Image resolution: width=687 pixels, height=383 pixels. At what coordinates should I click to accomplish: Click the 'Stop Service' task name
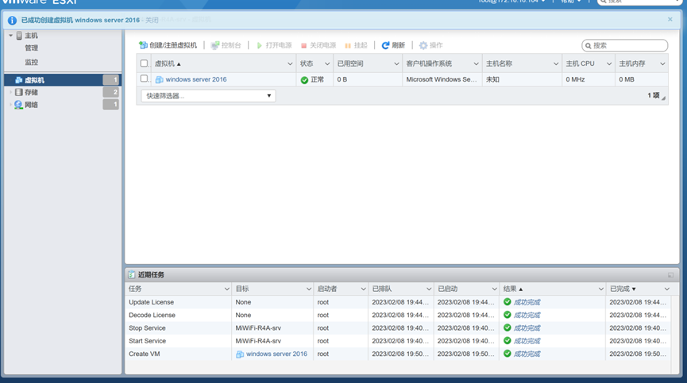[x=147, y=328]
